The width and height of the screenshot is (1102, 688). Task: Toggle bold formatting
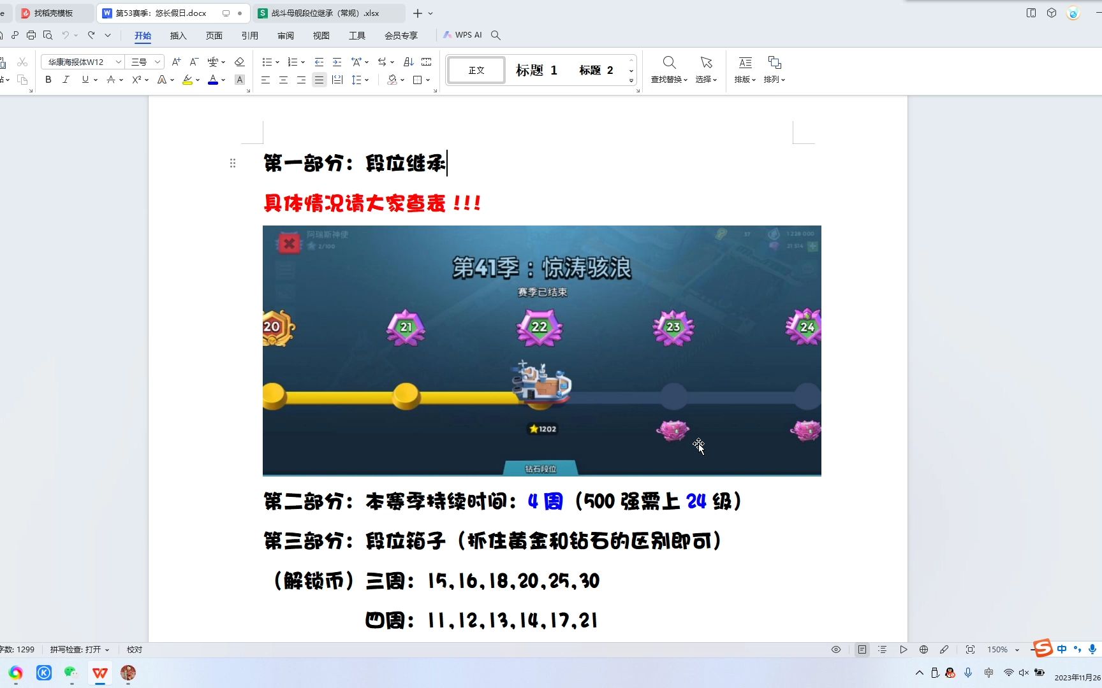coord(48,80)
